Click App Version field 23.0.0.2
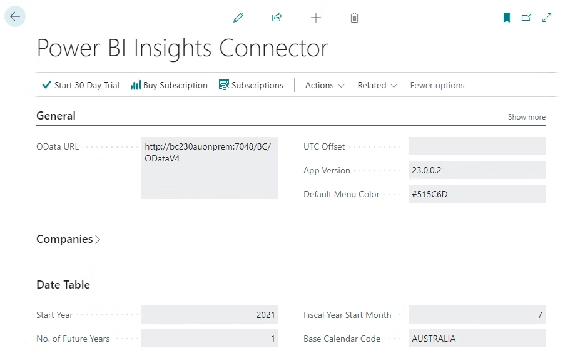 (x=477, y=170)
